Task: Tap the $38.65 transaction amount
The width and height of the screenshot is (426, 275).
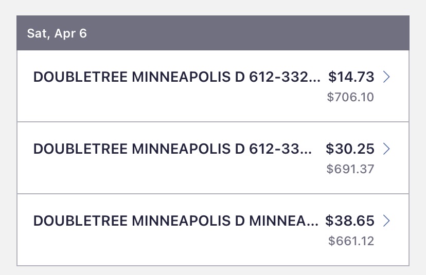Action: pyautogui.click(x=350, y=221)
